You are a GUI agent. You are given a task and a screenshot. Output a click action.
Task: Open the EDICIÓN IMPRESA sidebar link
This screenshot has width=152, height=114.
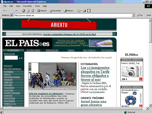12,69
